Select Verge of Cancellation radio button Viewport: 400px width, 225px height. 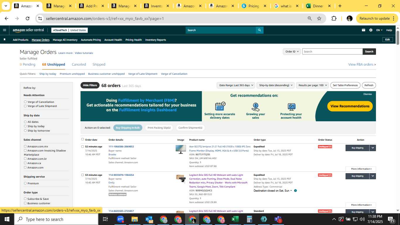pyautogui.click(x=25, y=102)
